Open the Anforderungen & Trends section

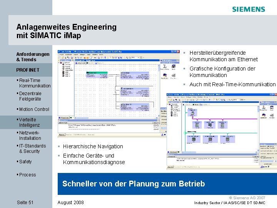(x=33, y=57)
